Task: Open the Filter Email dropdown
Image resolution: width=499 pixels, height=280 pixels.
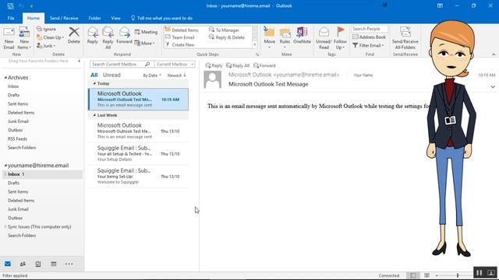Action: coord(368,45)
